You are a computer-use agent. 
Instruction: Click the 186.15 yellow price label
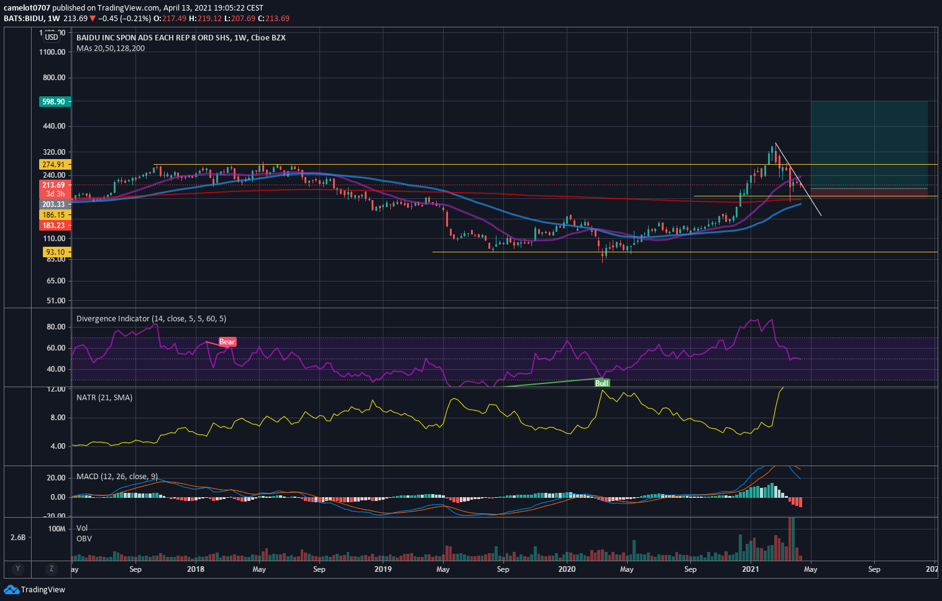pyautogui.click(x=55, y=215)
